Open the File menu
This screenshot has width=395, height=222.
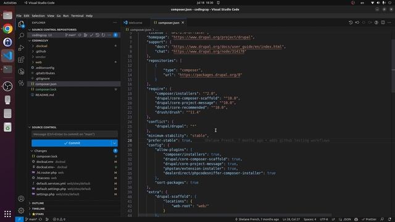pos(19,15)
